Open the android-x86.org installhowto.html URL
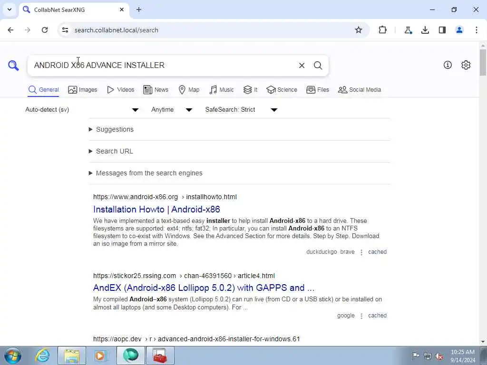Image resolution: width=487 pixels, height=365 pixels. (x=165, y=197)
